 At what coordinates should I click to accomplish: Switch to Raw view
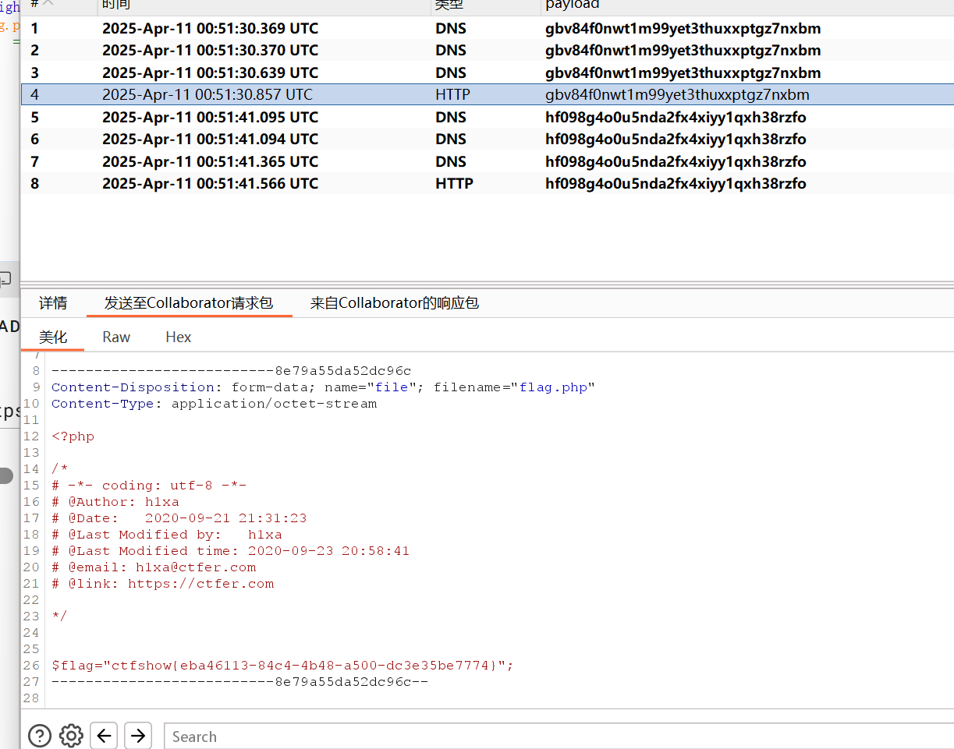[x=116, y=337]
